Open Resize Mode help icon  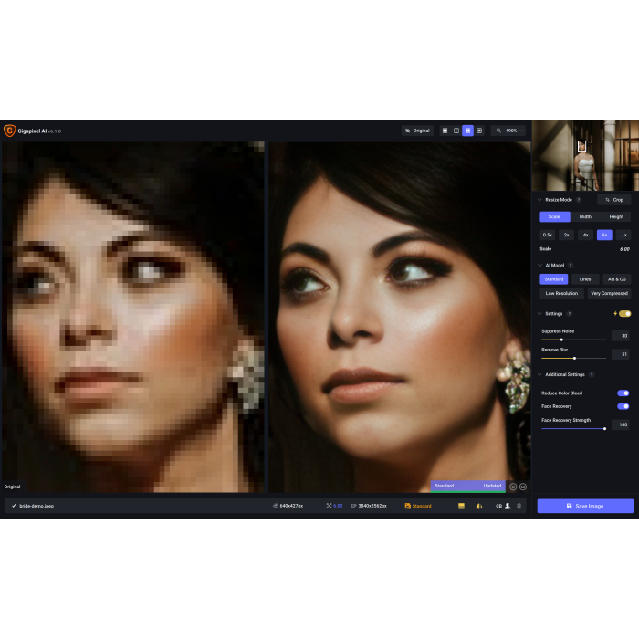point(579,200)
